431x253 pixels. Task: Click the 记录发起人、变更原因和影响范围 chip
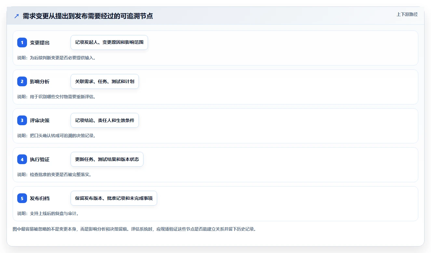109,42
